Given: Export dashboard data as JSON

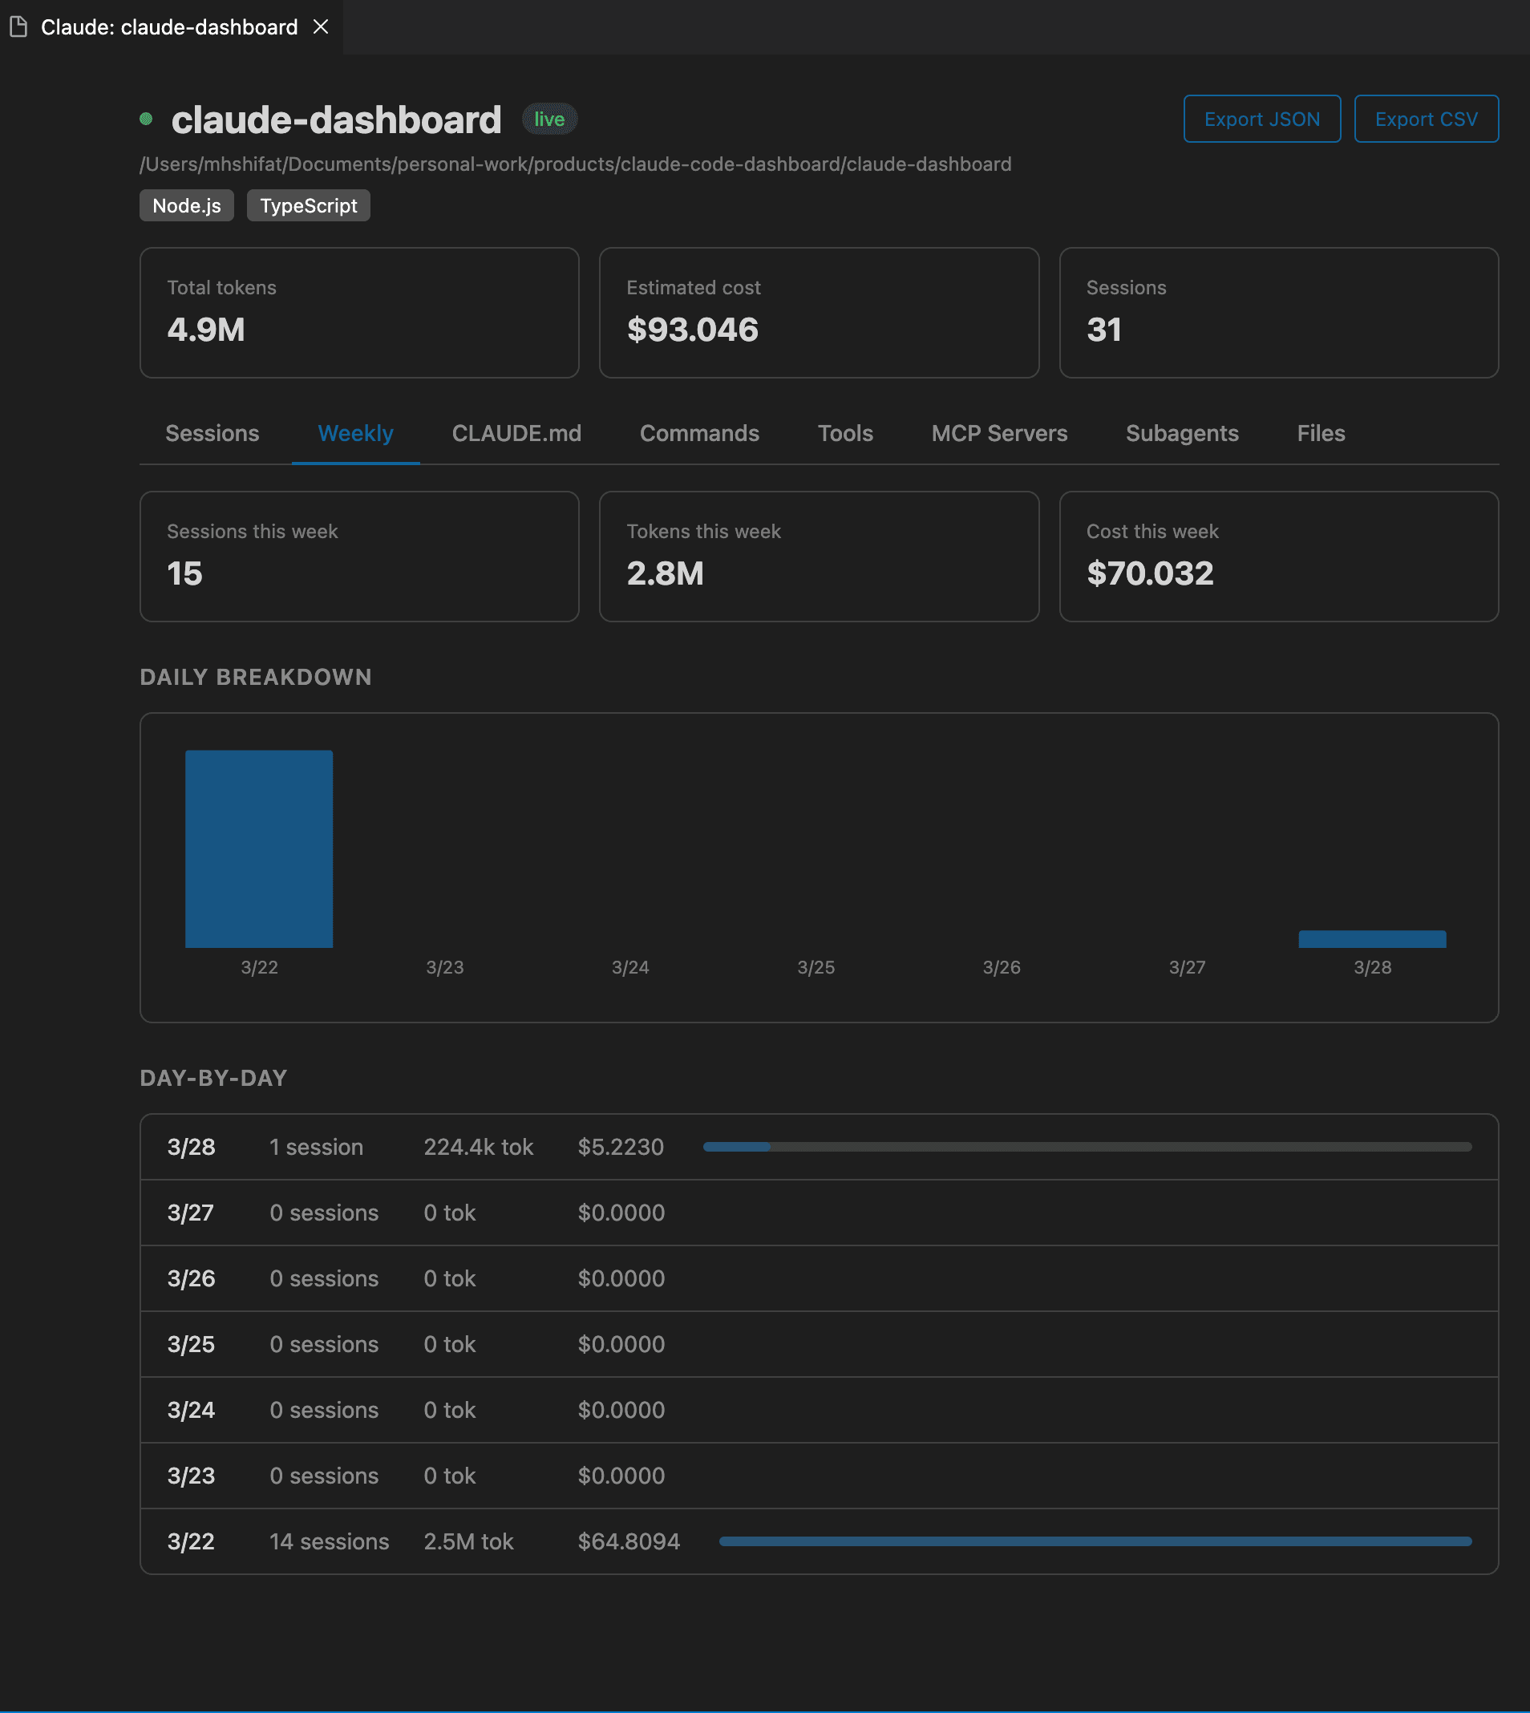Looking at the screenshot, I should click(x=1261, y=119).
